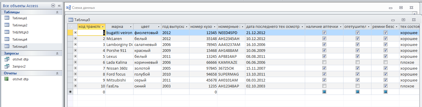Expand plus sign next to Lada Kalina row
This screenshot has height=107, width=422.
pyautogui.click(x=75, y=62)
